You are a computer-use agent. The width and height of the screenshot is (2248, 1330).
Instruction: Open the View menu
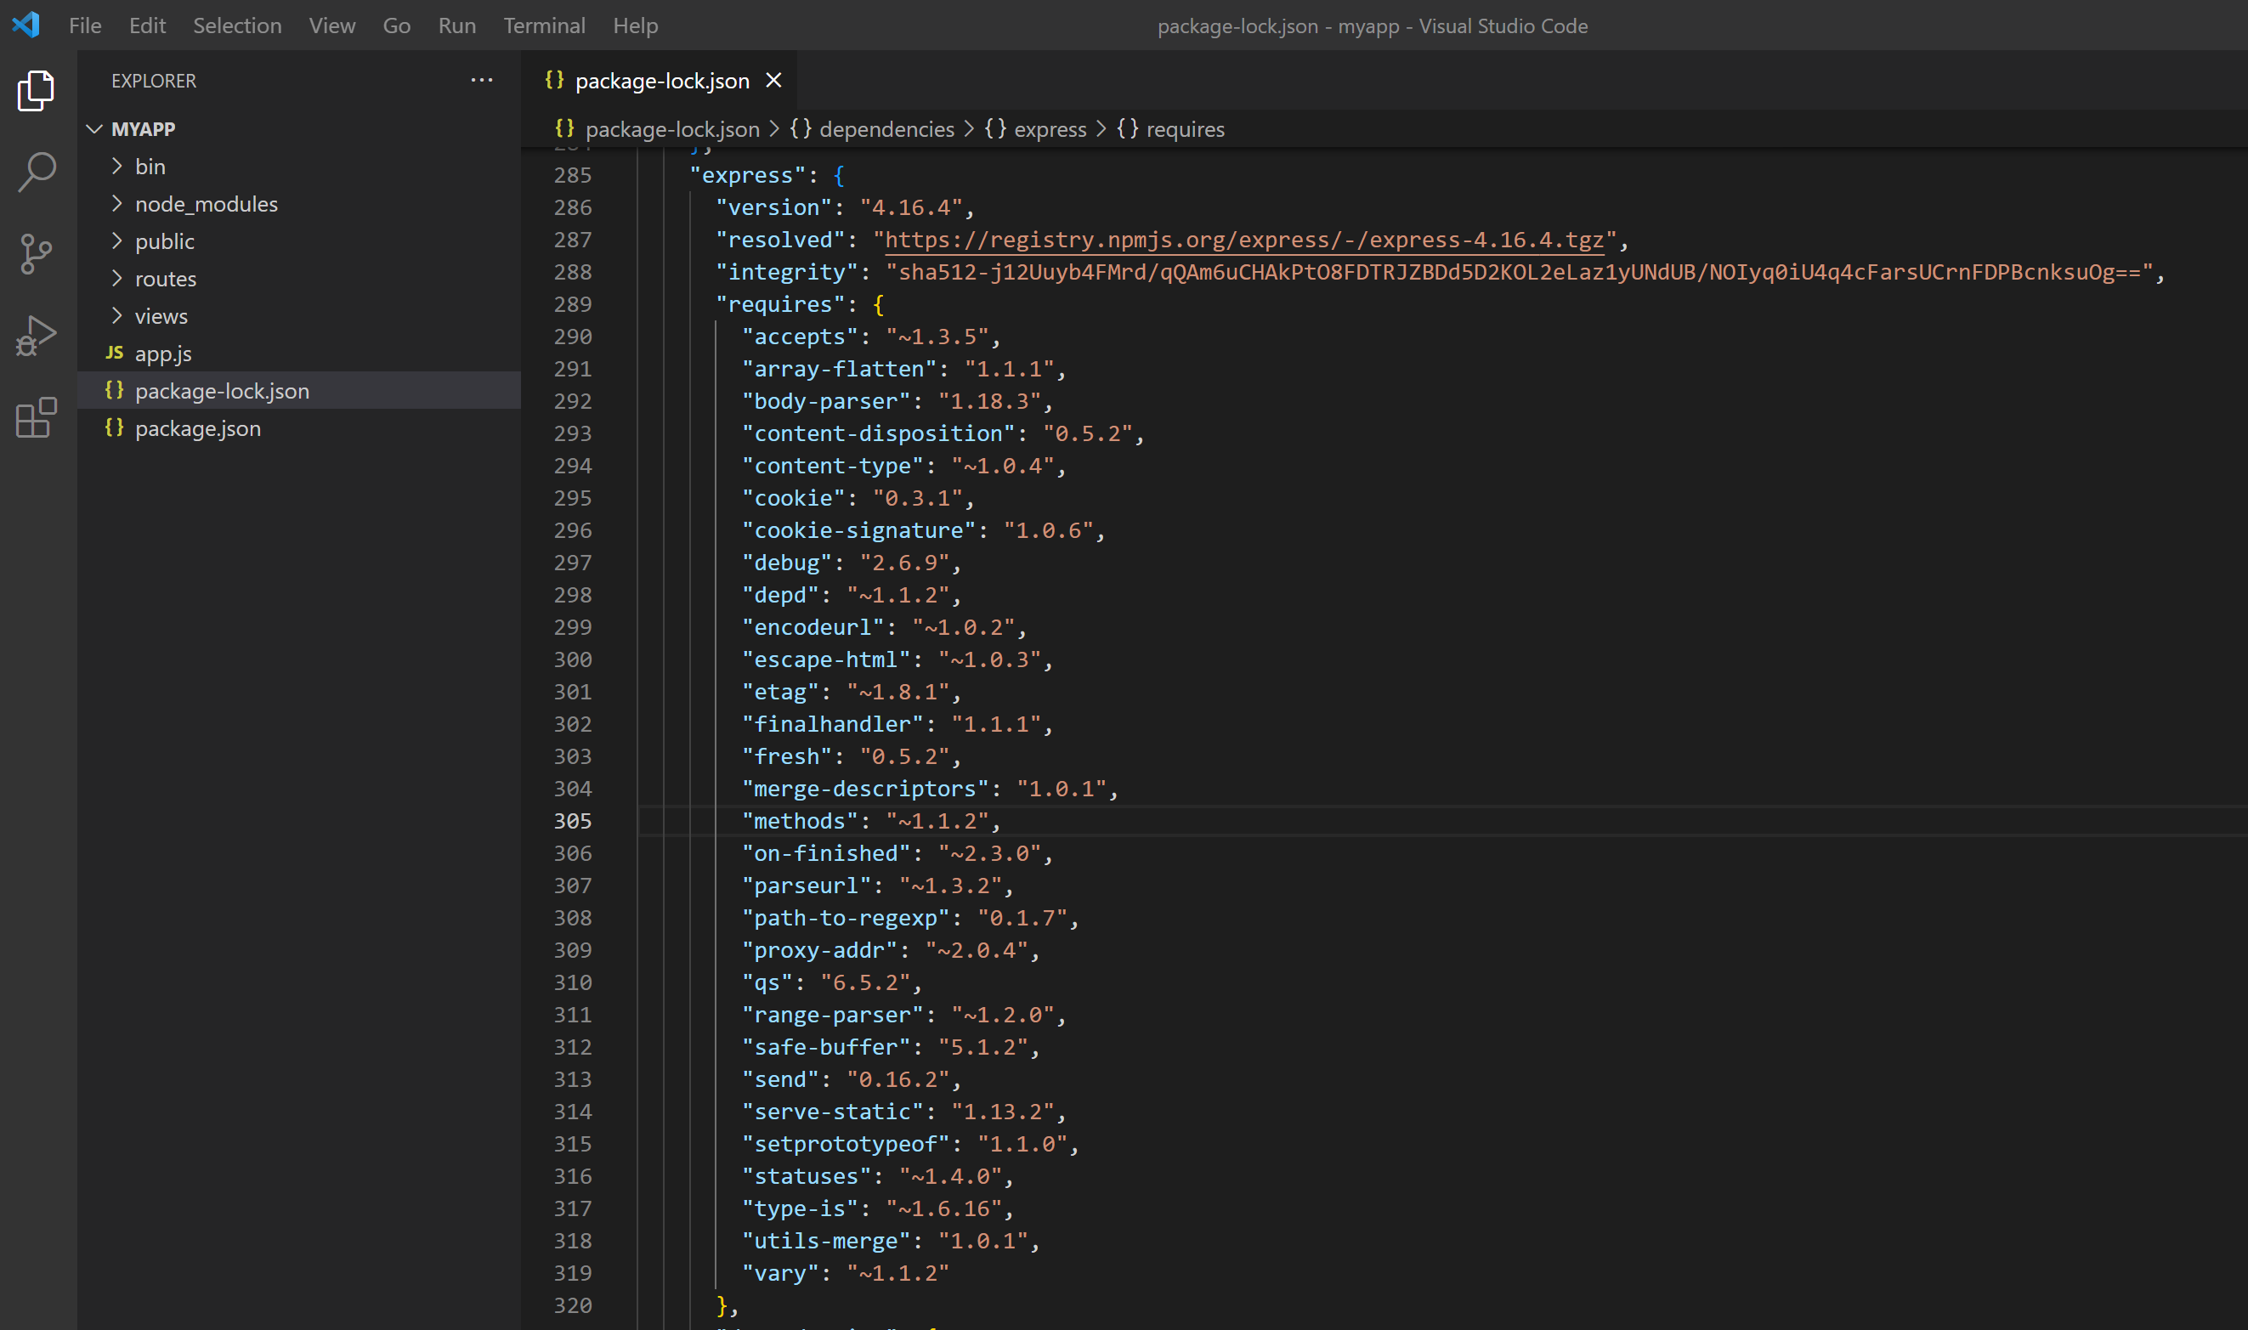click(332, 25)
